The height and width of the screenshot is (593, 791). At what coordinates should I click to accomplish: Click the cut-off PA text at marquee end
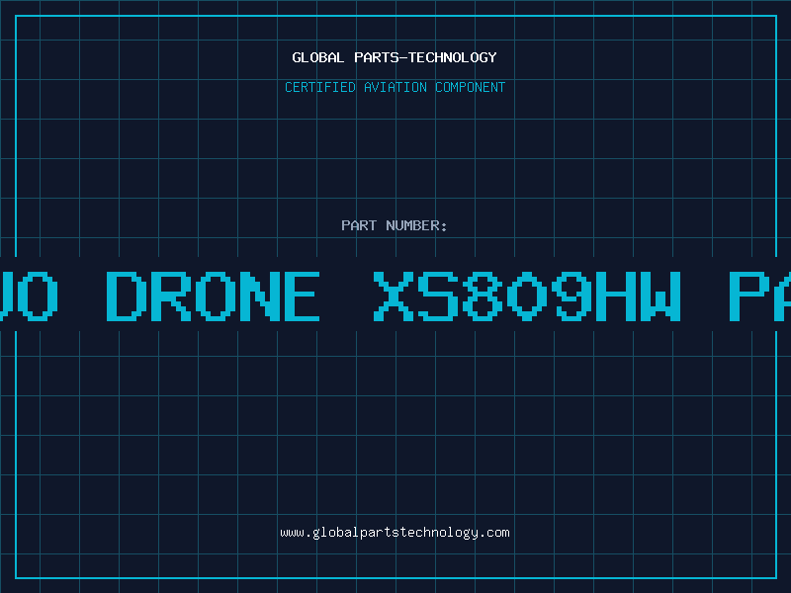pos(759,296)
